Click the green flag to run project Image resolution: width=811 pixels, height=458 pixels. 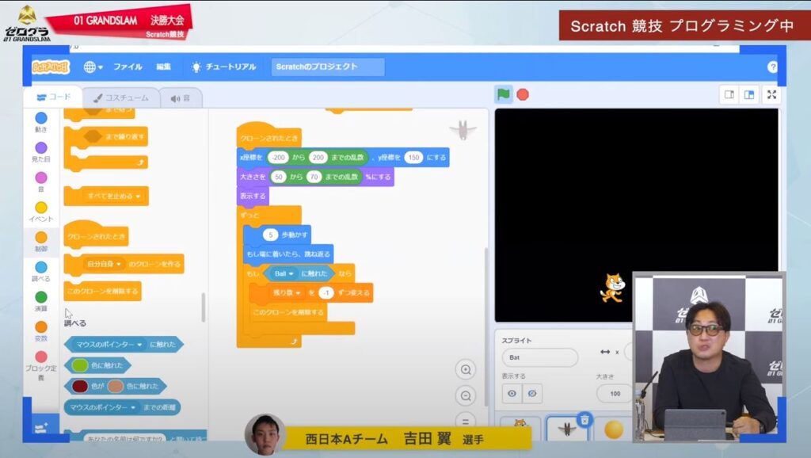pyautogui.click(x=504, y=94)
